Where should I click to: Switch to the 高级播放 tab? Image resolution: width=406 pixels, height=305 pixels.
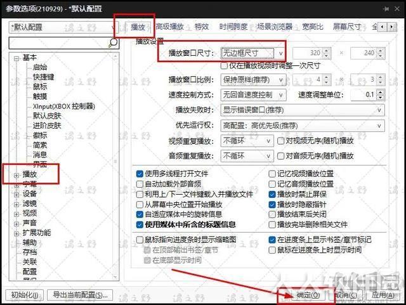tap(170, 27)
